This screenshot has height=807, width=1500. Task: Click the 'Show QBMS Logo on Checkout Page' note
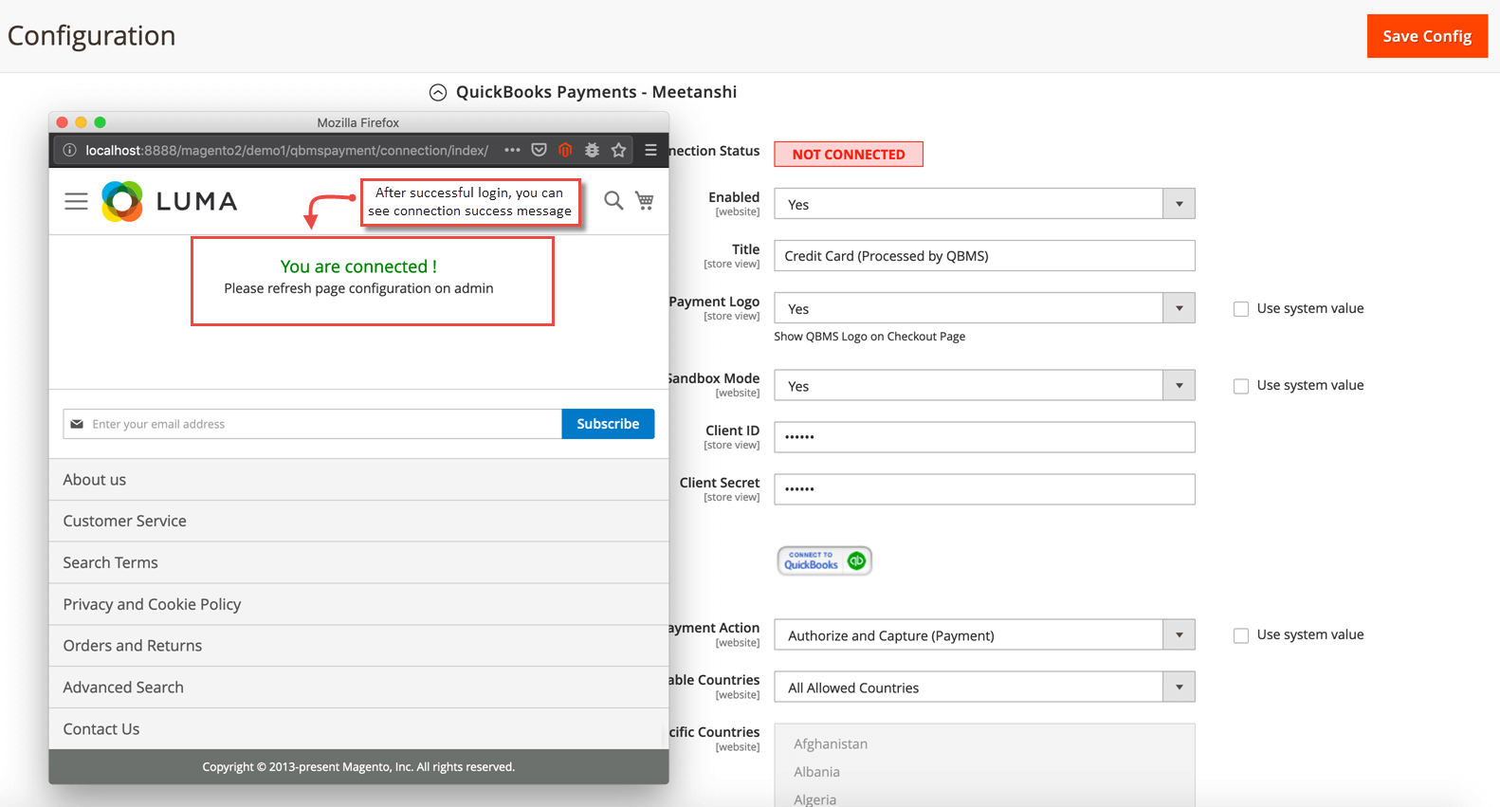[869, 337]
